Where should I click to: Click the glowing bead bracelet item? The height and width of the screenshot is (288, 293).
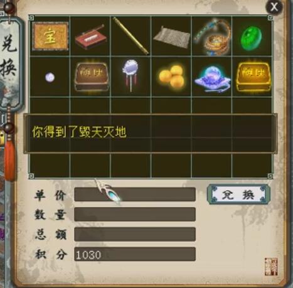[212, 37]
